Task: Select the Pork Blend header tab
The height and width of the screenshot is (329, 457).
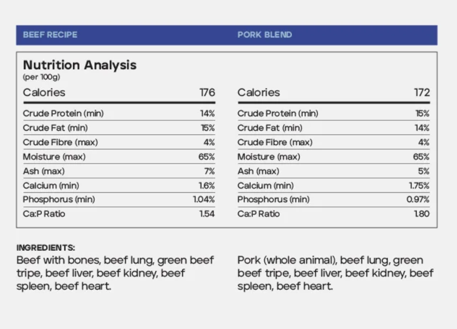Action: coord(264,35)
